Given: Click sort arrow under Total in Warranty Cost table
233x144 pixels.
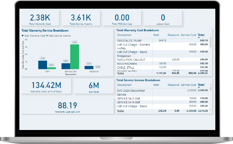Looking at the screenshot, I should [x=199, y=38].
